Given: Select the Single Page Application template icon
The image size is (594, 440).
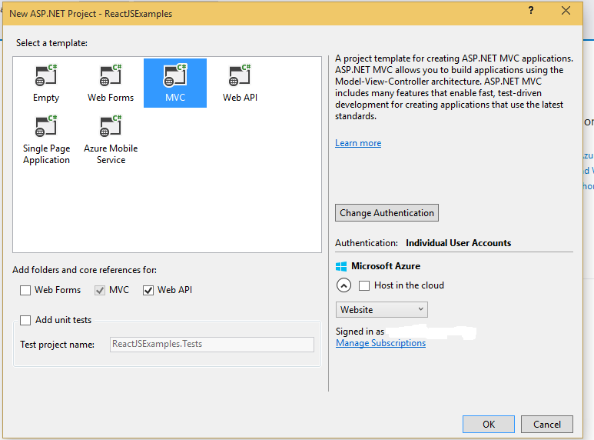Looking at the screenshot, I should click(46, 126).
